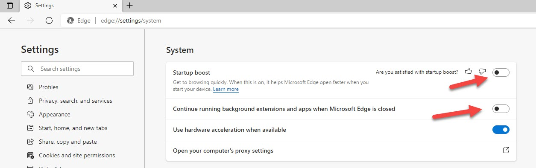Click the browser back arrow
The image size is (536, 168).
click(x=12, y=20)
